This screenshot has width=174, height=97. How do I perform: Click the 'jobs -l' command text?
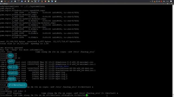pos(22,91)
